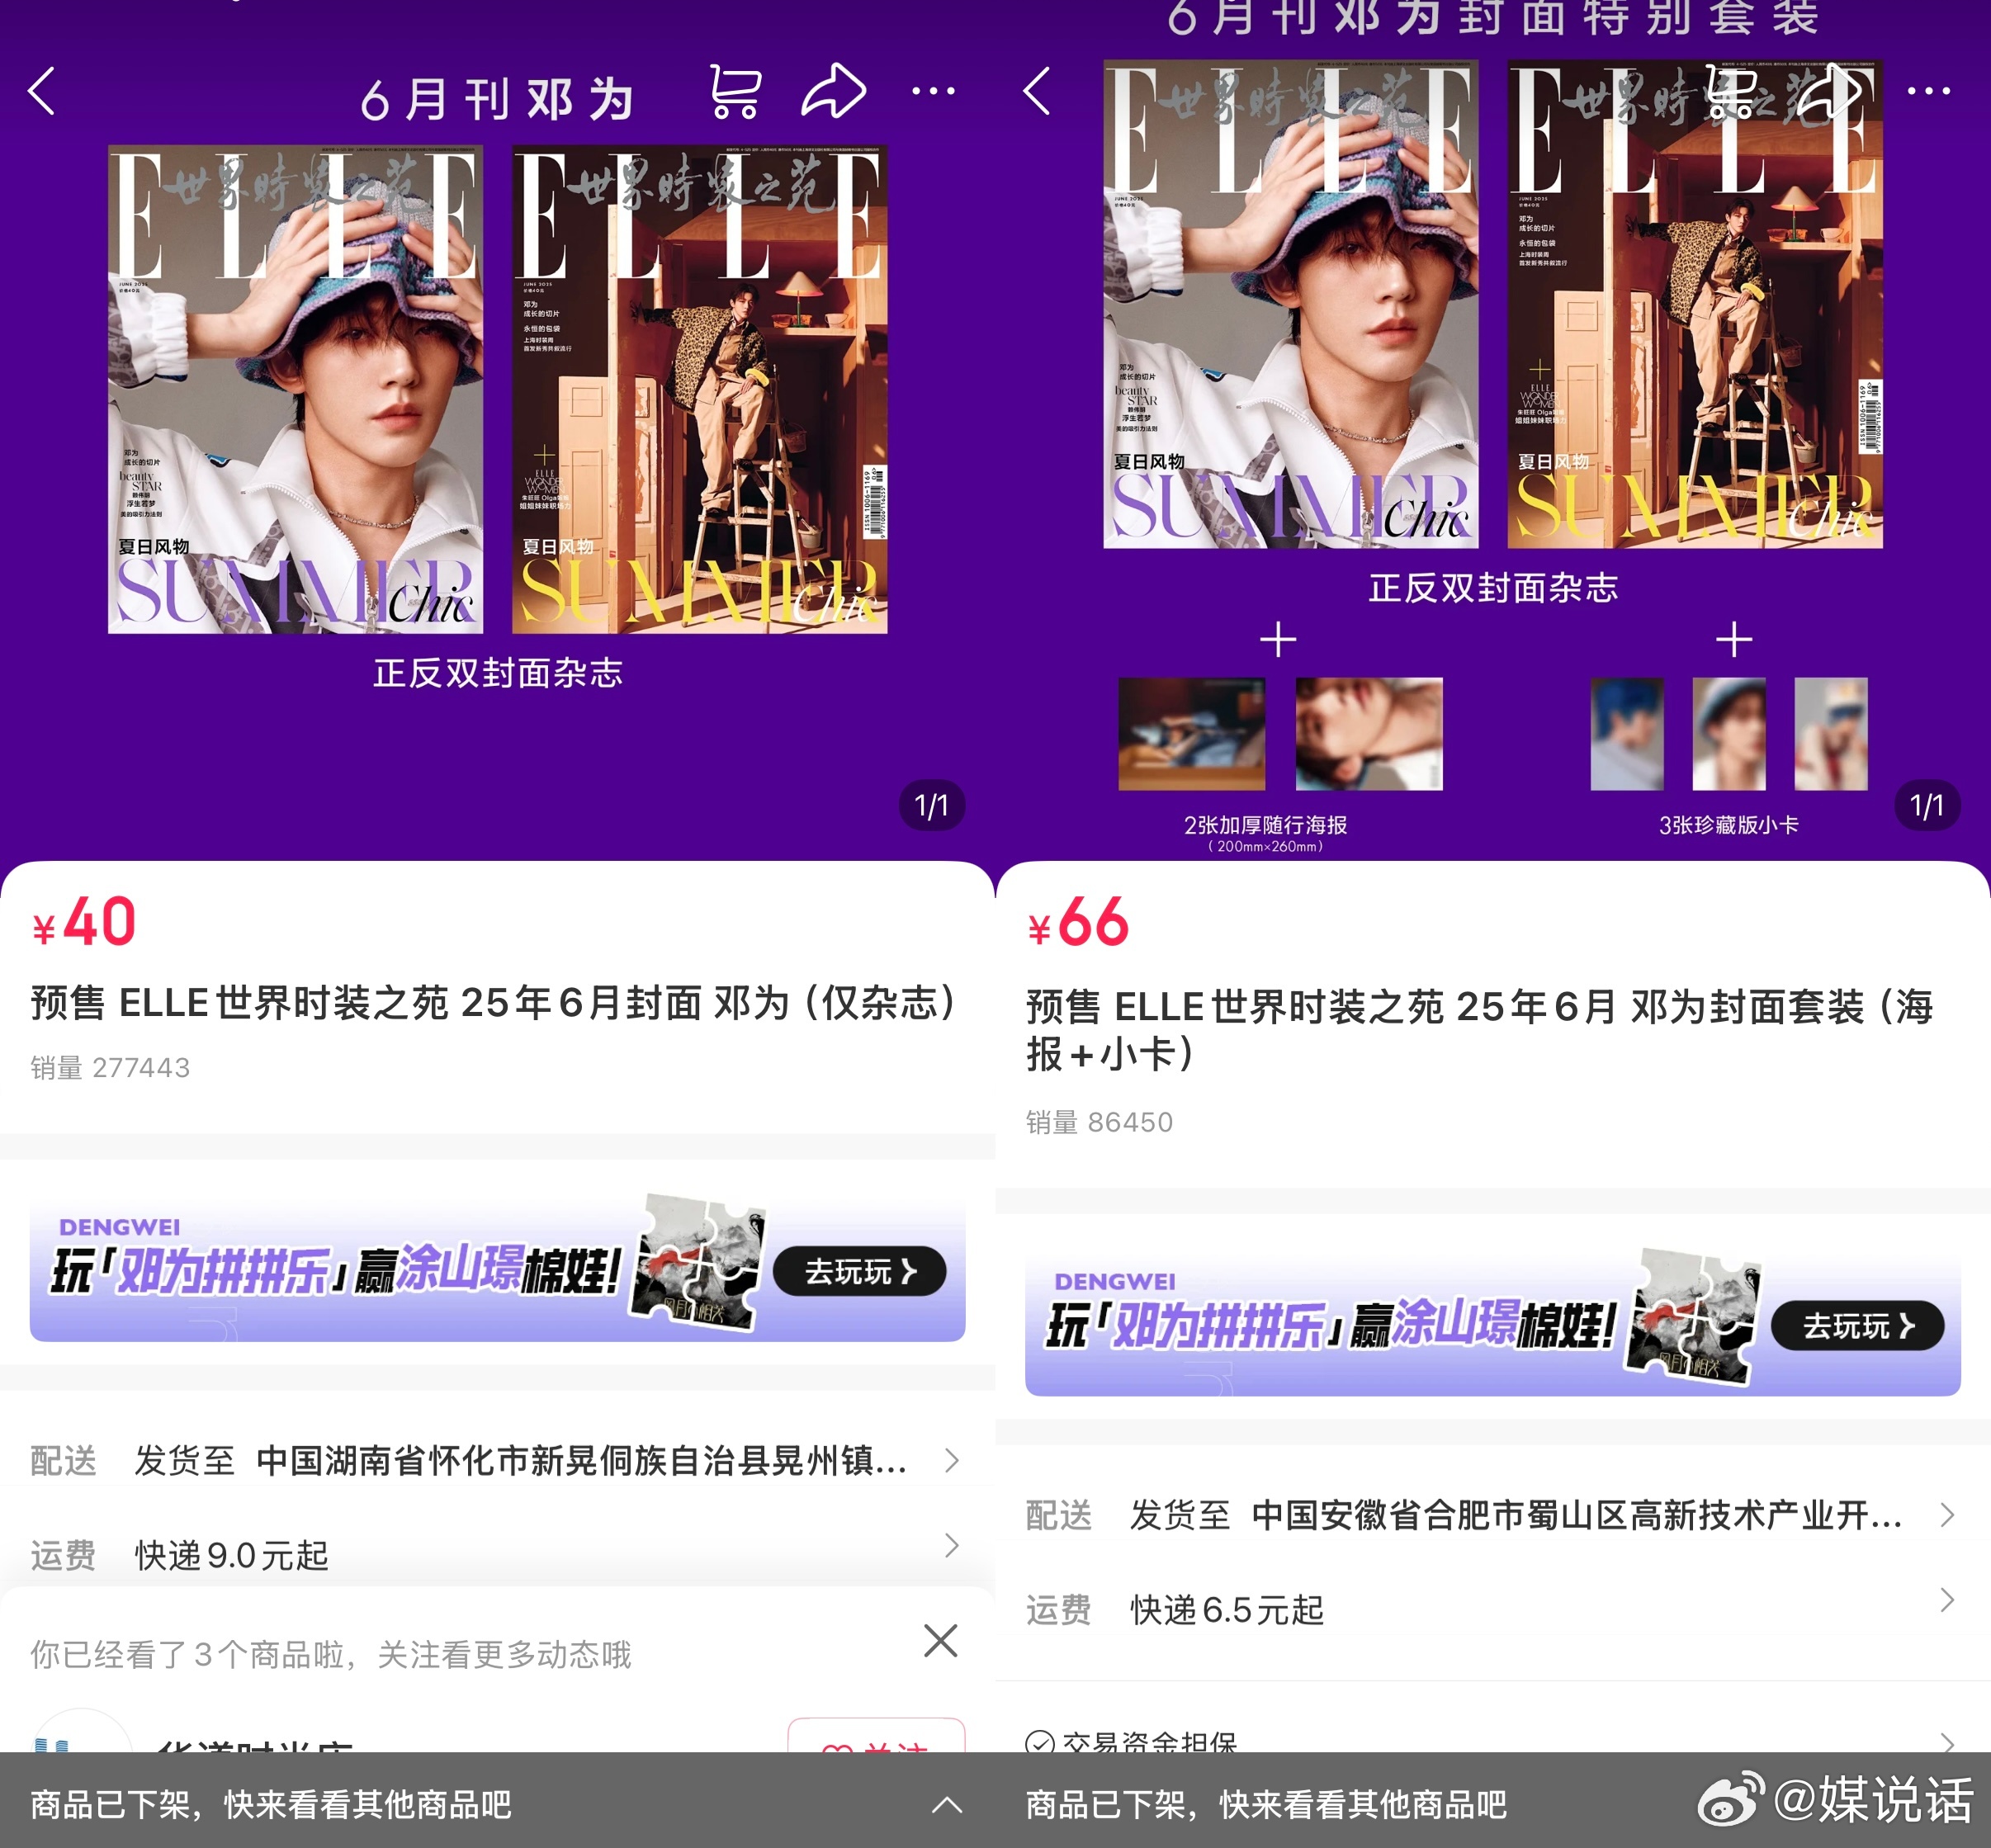Open shipping fee 快递9.0元起 chevron
Image resolution: width=1991 pixels, height=1848 pixels.
tap(952, 1546)
